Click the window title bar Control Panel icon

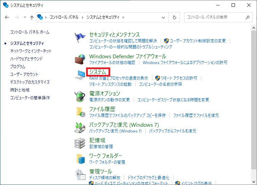point(5,5)
